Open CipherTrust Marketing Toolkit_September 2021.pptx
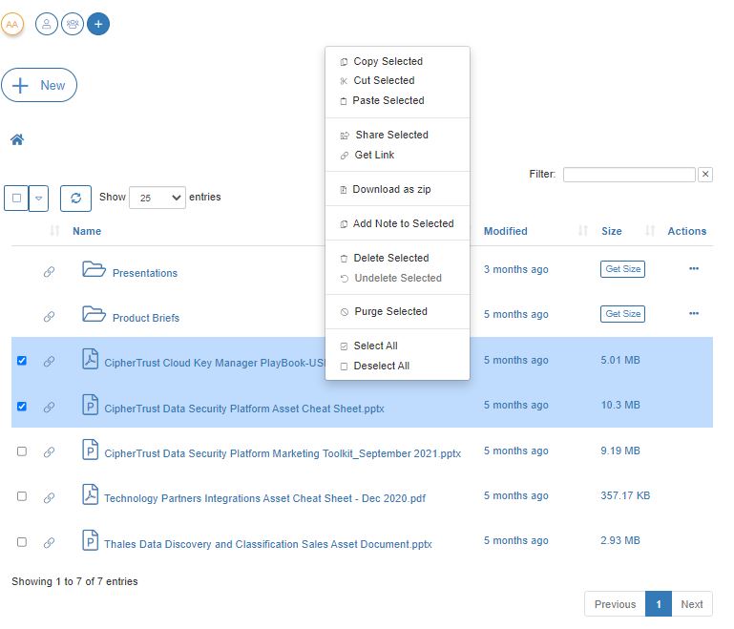Viewport: 734px width, 629px height. point(283,453)
